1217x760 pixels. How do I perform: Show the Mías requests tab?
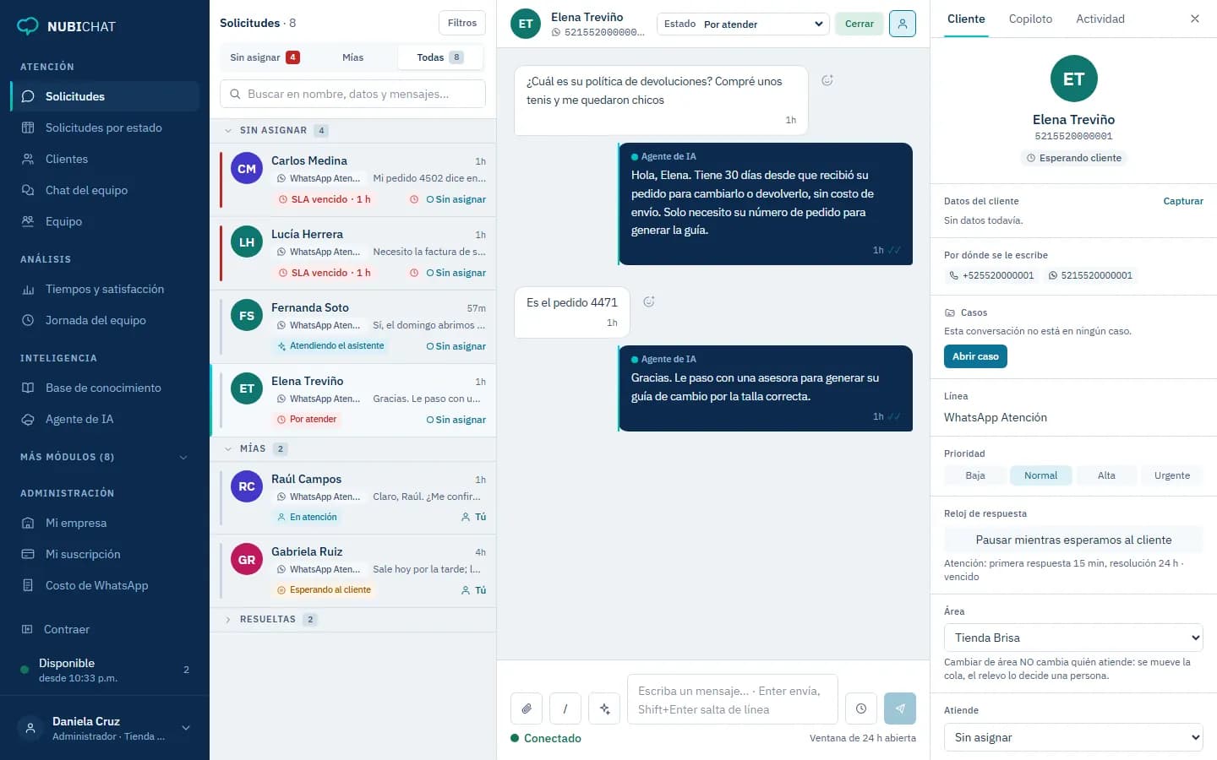(x=352, y=57)
